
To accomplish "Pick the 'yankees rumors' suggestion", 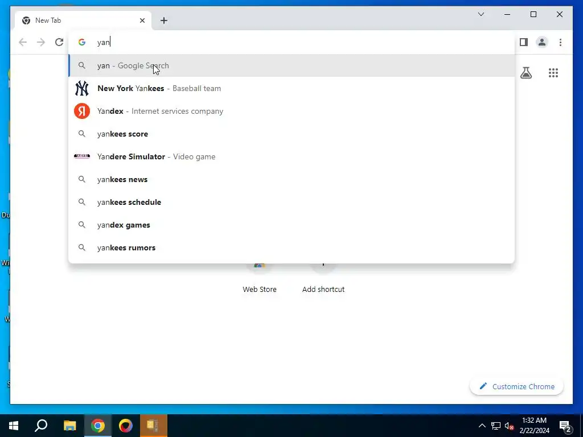I will 292,248.
